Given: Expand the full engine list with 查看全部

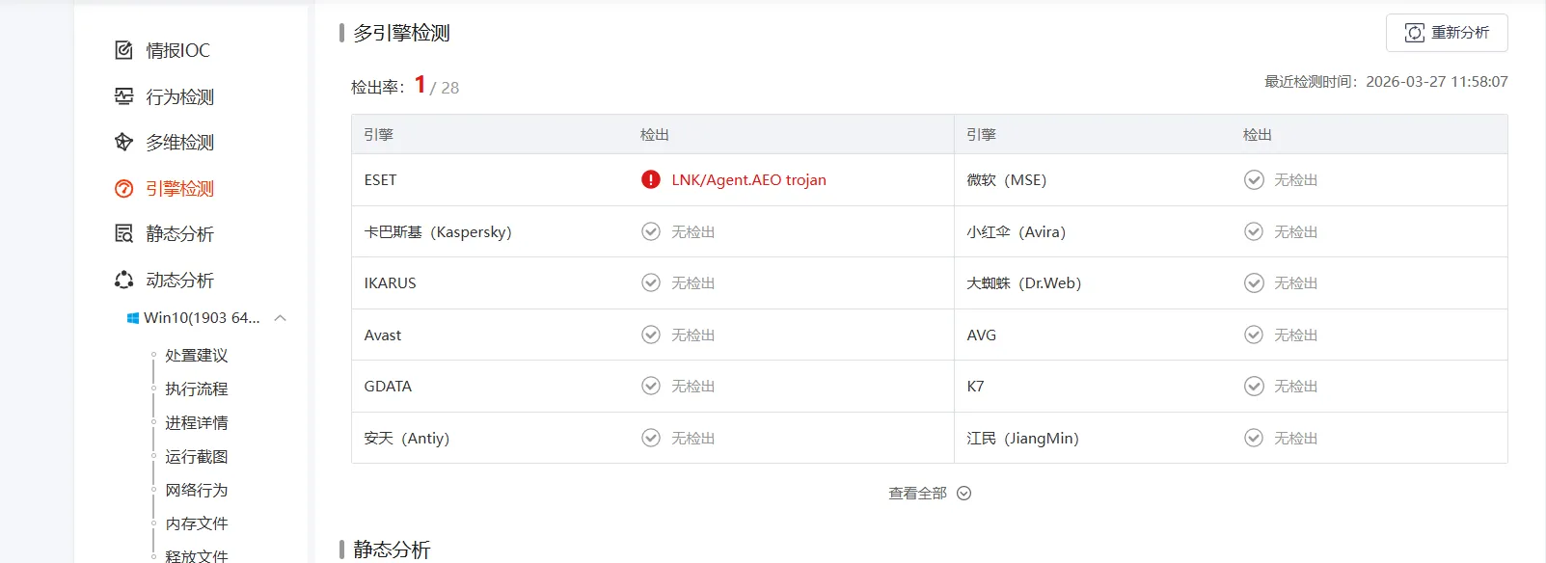Looking at the screenshot, I should coord(917,494).
